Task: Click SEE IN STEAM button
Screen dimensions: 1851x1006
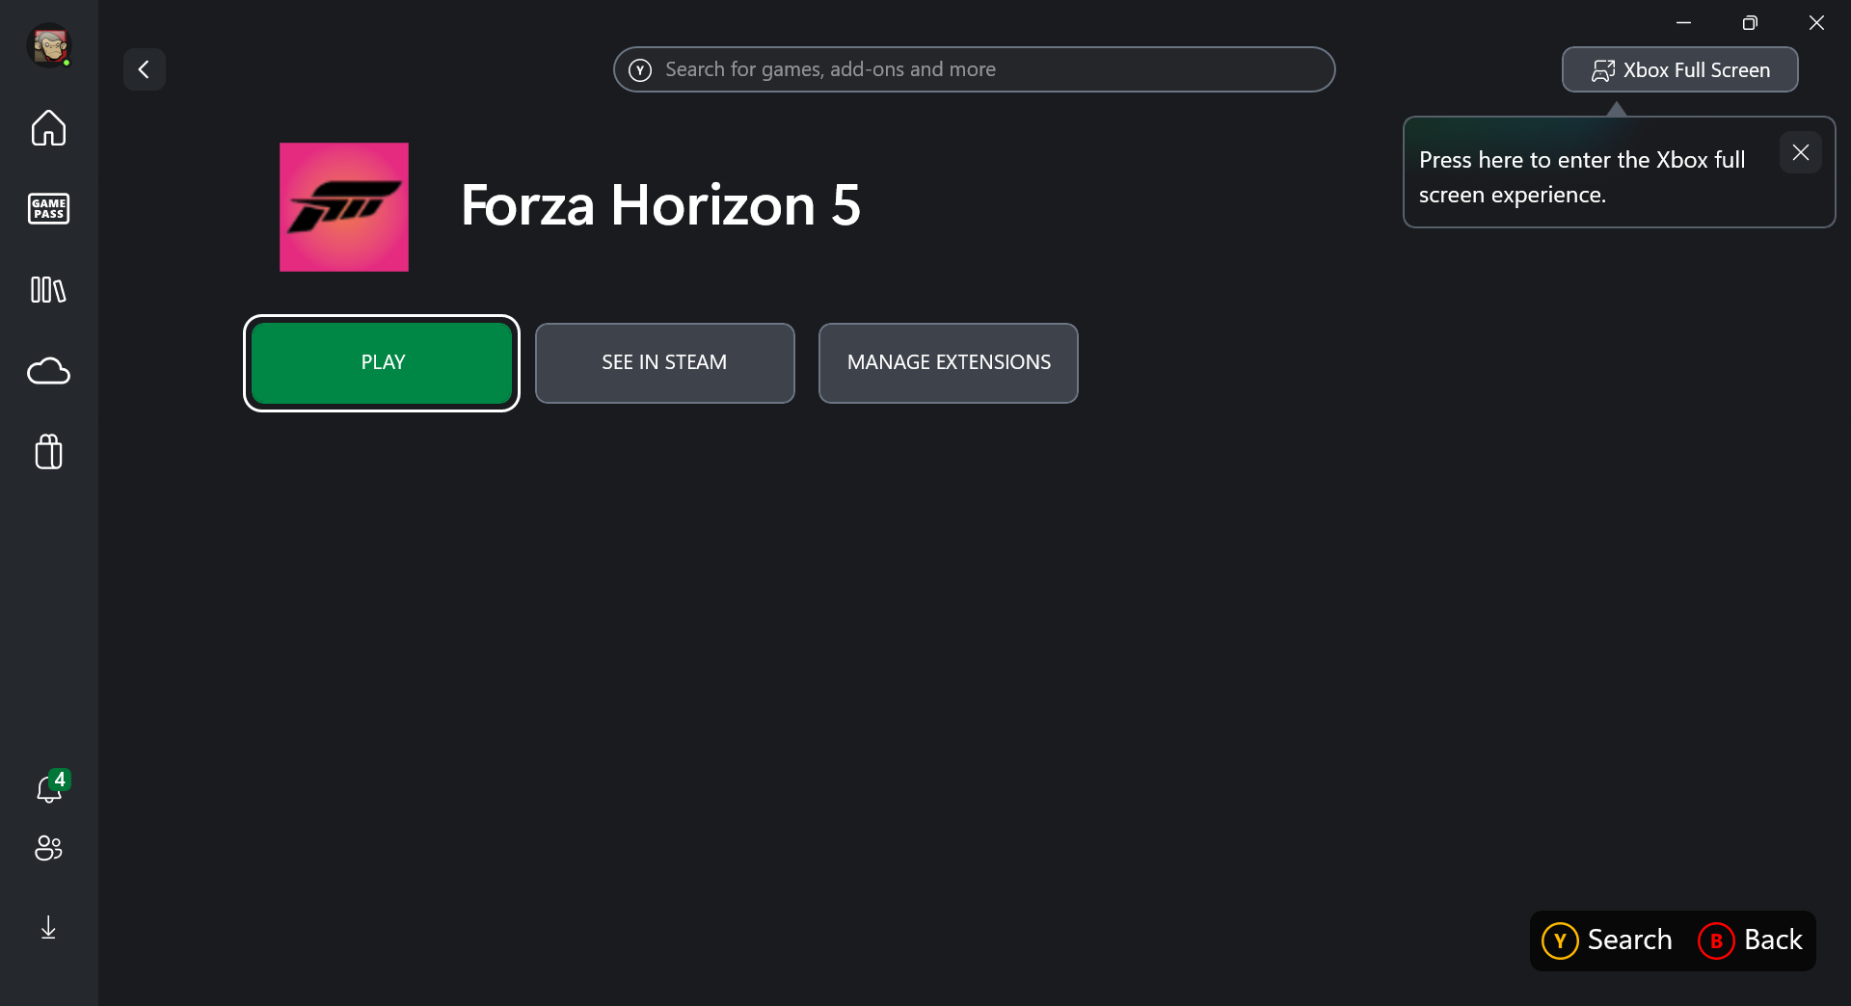Action: (664, 362)
